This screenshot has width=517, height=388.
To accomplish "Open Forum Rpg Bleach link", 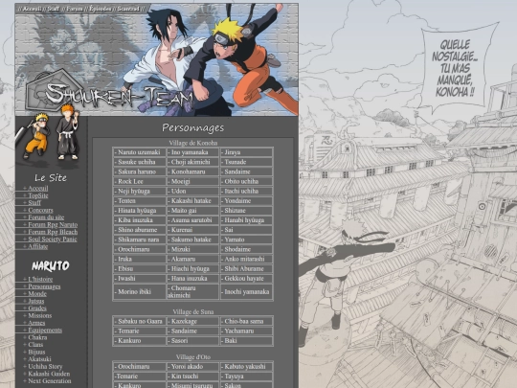I will tap(53, 232).
